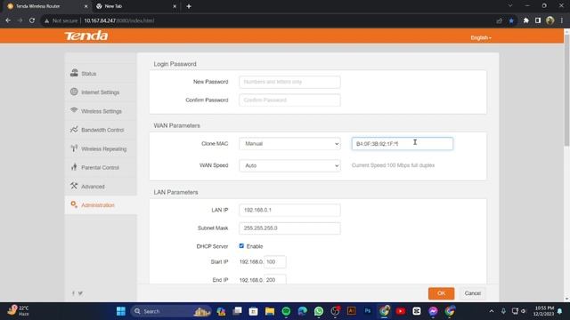570x320 pixels.
Task: Open Internet Settings in sidebar
Action: tap(100, 92)
